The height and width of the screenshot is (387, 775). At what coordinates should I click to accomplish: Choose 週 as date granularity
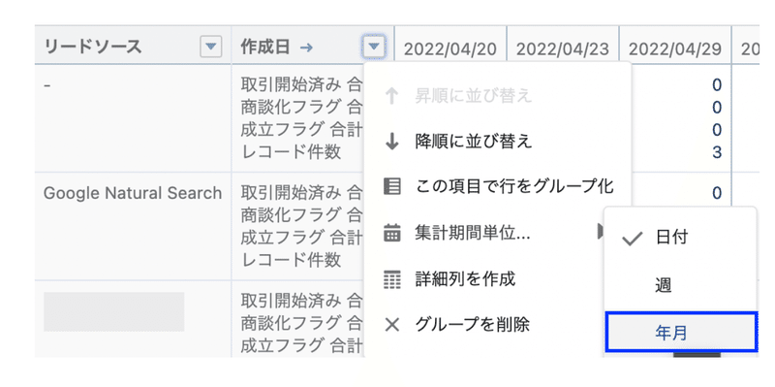[680, 285]
